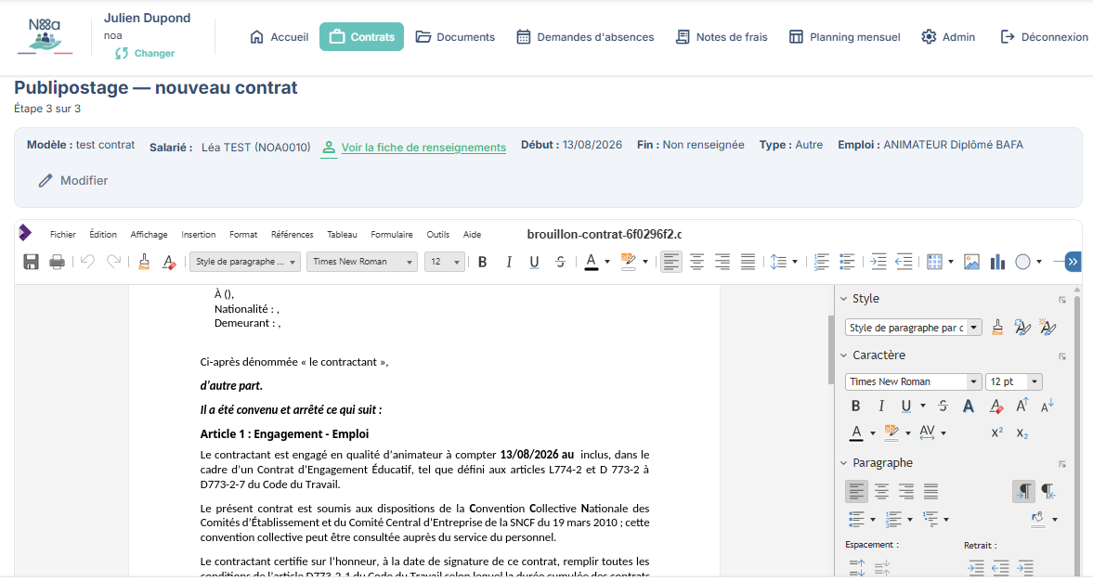Insert a chart from the toolbar
Screen dimensions: 1093x581
pos(997,262)
